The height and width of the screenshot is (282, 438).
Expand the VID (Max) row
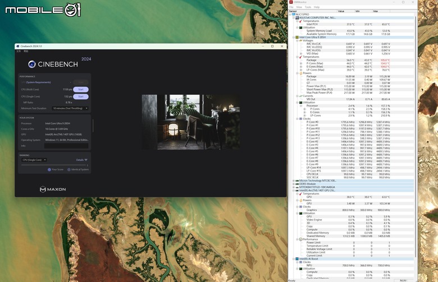301,54
